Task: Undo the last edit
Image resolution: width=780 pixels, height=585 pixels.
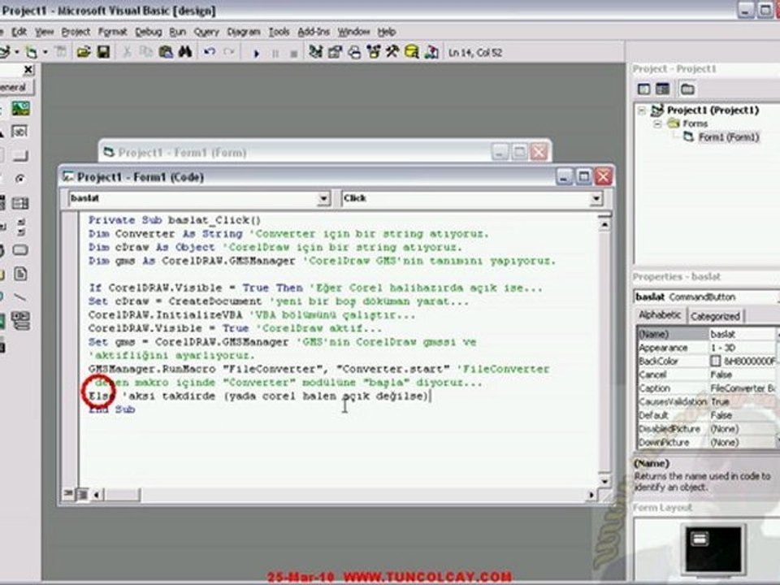Action: tap(210, 52)
